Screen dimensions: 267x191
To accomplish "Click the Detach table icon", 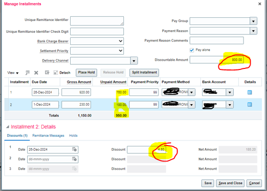I will coord(56,73).
